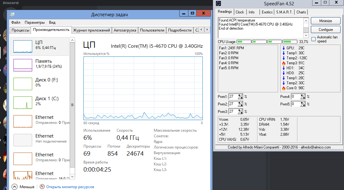Click the Pwm3 spinner arrows
This screenshot has width=344, height=190.
point(241,111)
